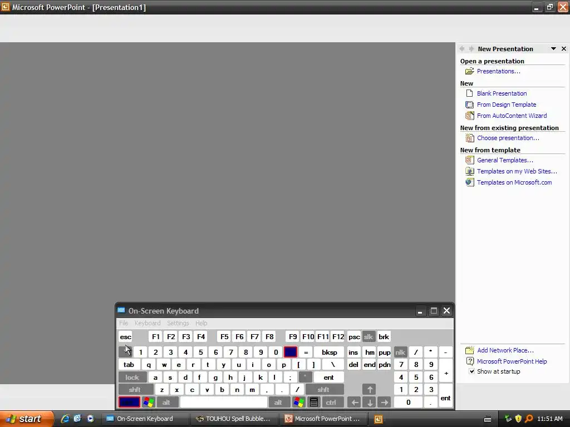Viewport: 570px width, 427px height.
Task: Open the Settings menu in On-Screen Keyboard
Action: coord(178,323)
